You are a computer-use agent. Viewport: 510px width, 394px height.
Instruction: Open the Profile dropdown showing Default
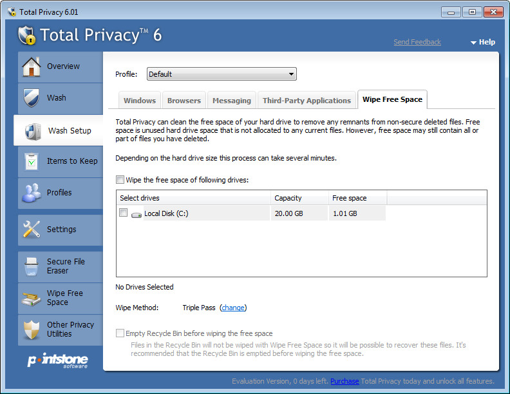[x=222, y=74]
